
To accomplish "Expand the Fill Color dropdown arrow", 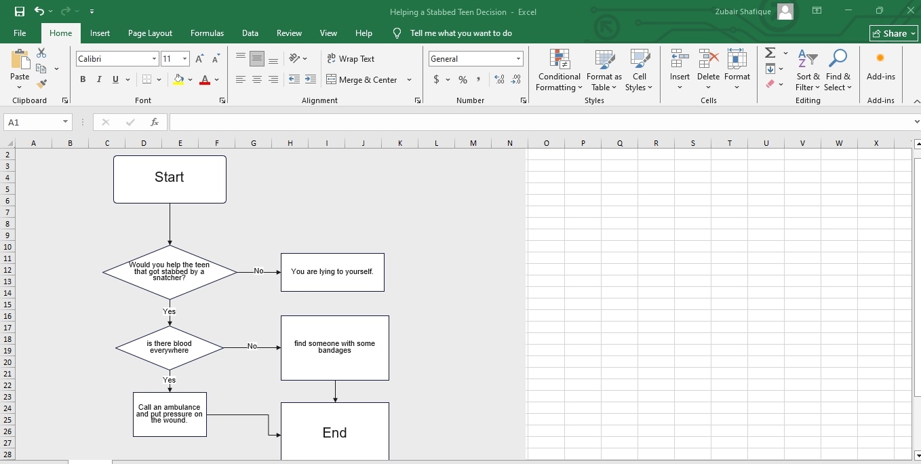I will [x=190, y=79].
